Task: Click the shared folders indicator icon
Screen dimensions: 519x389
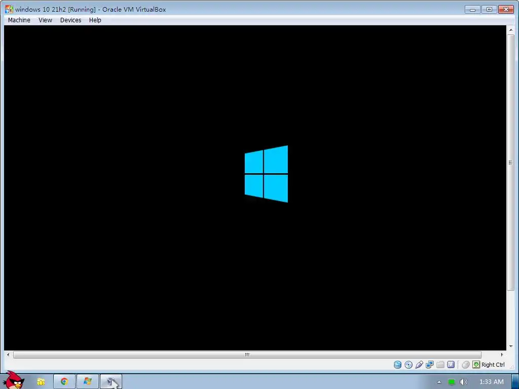Action: (x=440, y=365)
